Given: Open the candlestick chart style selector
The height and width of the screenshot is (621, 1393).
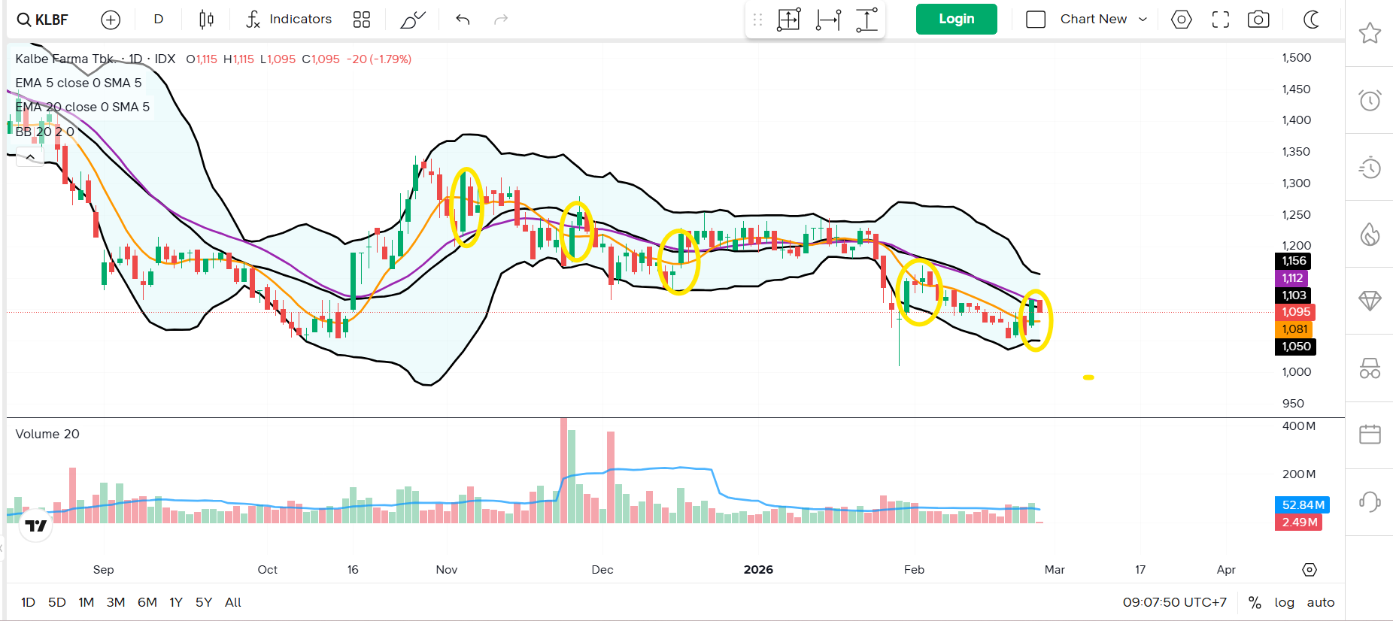Looking at the screenshot, I should 206,20.
